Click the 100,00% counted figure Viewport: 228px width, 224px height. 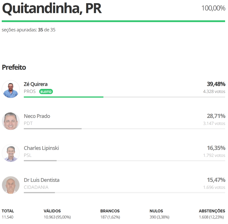(x=213, y=8)
